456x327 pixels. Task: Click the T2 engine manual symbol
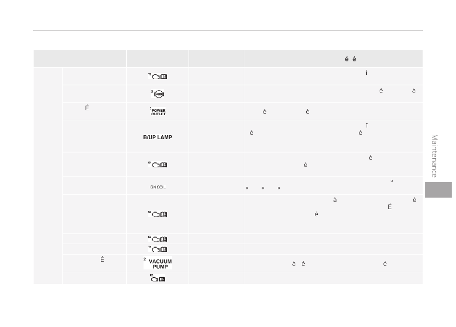[157, 76]
